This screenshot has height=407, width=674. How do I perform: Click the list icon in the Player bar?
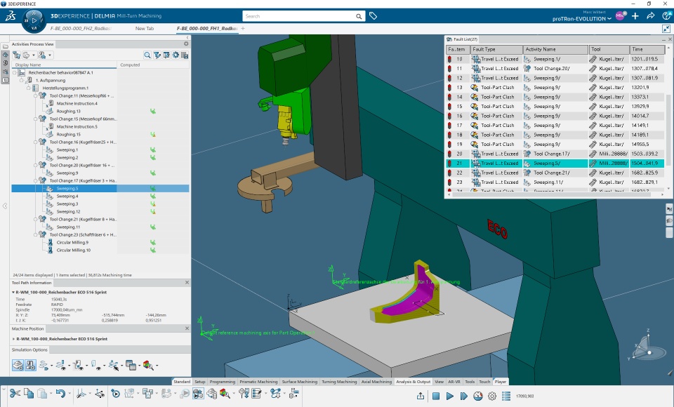click(506, 396)
